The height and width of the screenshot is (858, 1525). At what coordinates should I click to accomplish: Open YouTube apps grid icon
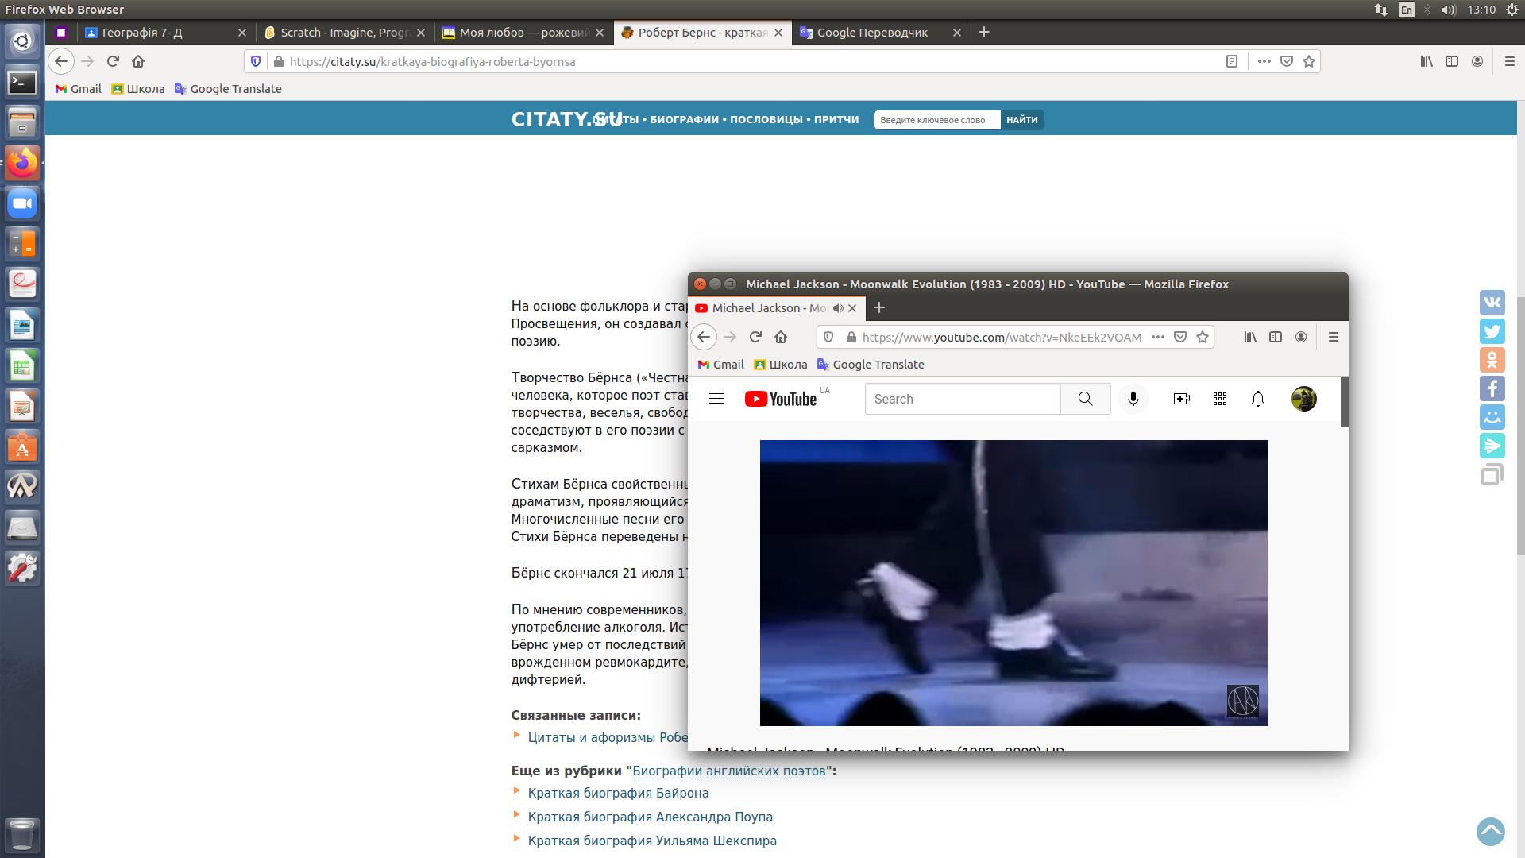click(1220, 399)
